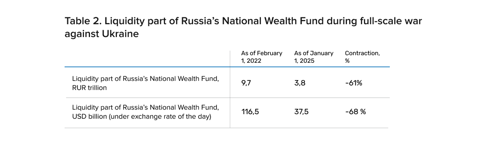Viewport: 490px width, 158px height.
Task: Click the -68 % contraction cell
Action: click(355, 112)
